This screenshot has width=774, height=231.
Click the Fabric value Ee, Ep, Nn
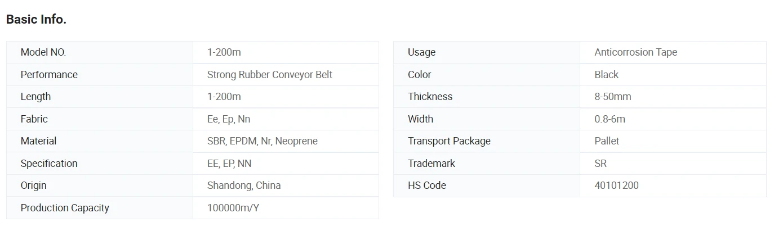[229, 119]
